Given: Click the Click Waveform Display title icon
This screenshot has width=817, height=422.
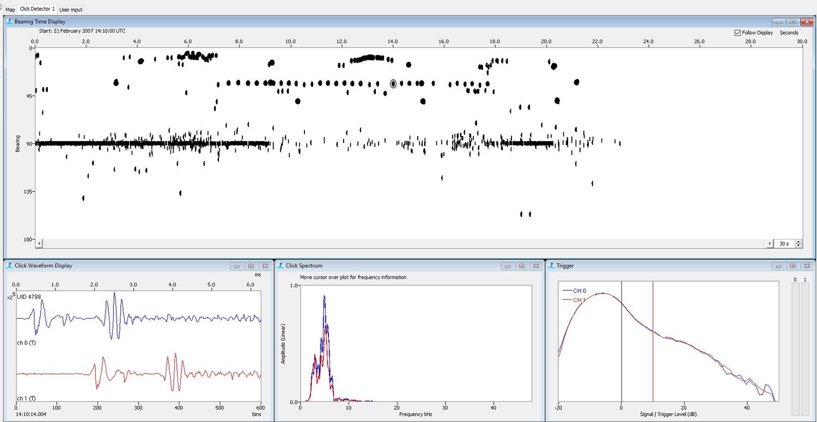Looking at the screenshot, I should [9, 266].
